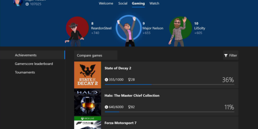
Task: Click the +605 score under LilSolty
Action: (x=198, y=33)
